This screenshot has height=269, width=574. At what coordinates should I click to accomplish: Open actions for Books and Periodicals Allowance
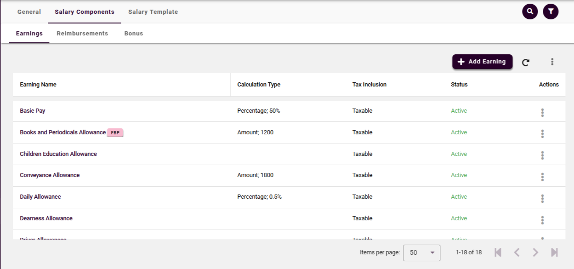point(542,134)
